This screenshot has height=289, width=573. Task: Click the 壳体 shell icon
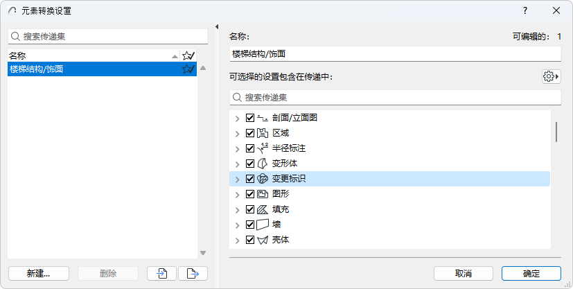tap(263, 240)
